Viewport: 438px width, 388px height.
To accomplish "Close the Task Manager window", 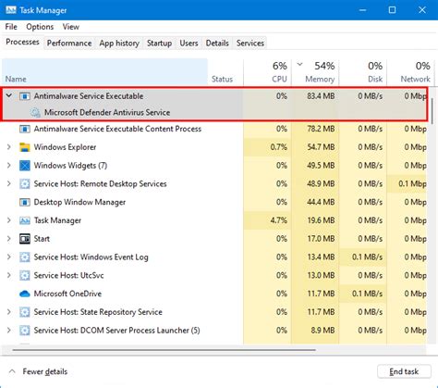I will (x=422, y=10).
